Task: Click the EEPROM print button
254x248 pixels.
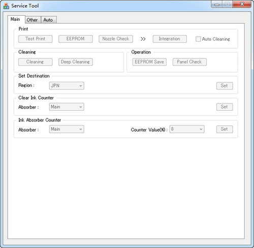Action: pos(76,39)
